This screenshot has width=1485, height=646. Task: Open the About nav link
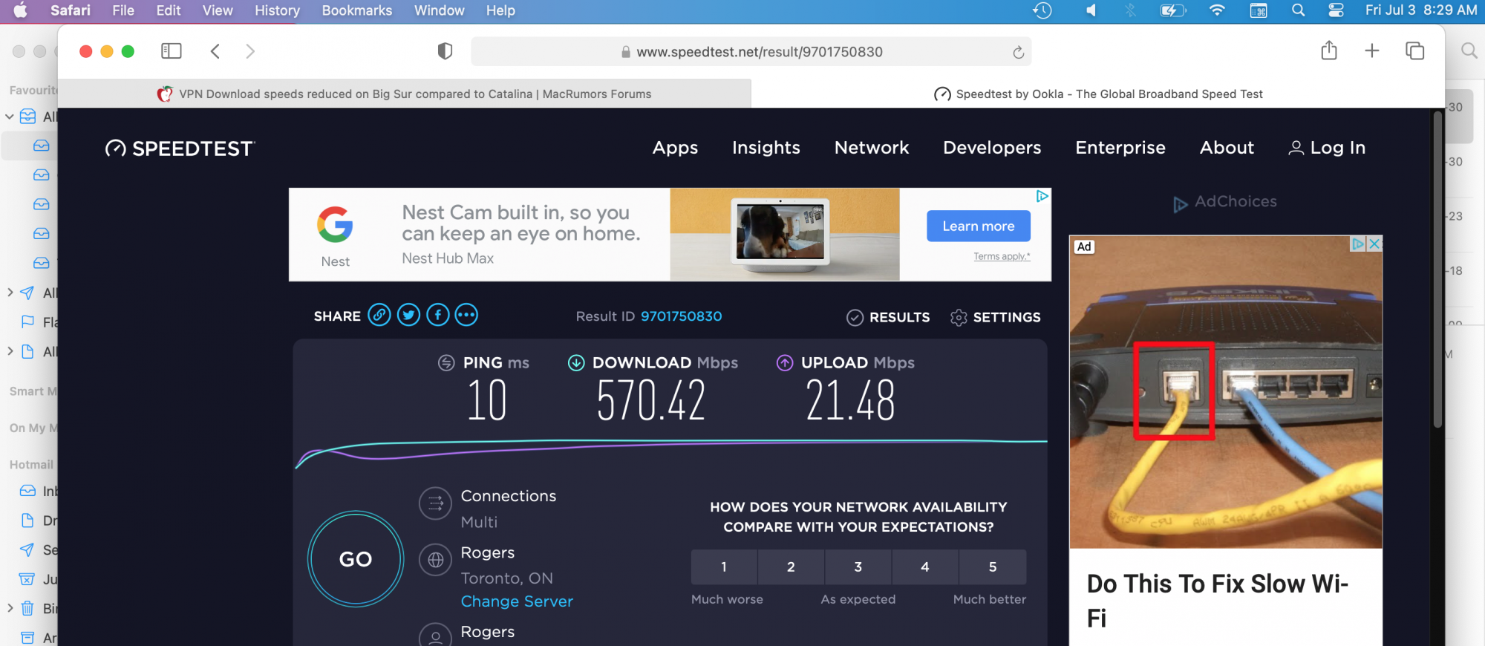point(1227,148)
